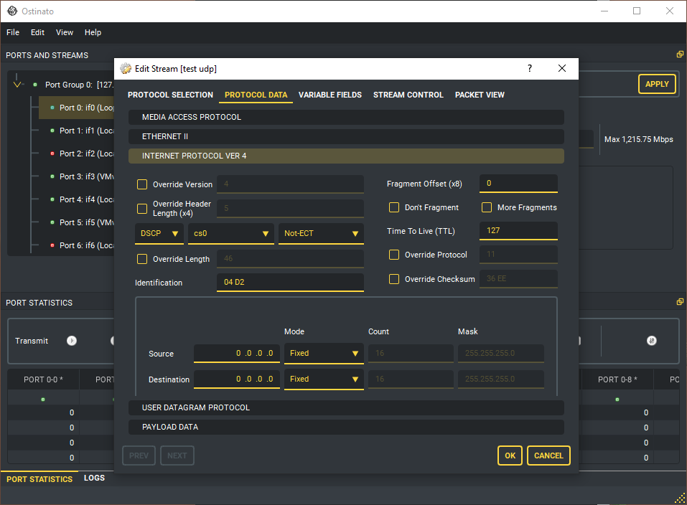Enable the Override Version checkbox
The image size is (687, 505).
142,184
